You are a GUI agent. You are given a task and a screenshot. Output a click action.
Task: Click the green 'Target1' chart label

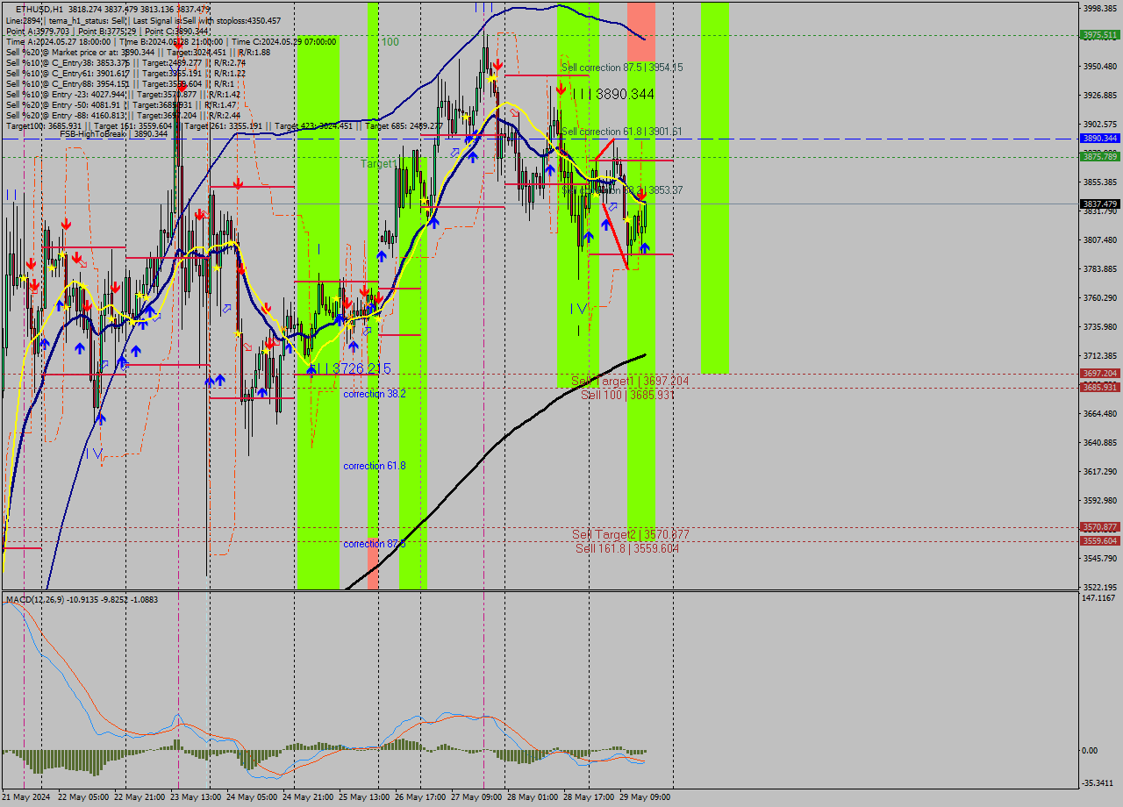tap(378, 164)
